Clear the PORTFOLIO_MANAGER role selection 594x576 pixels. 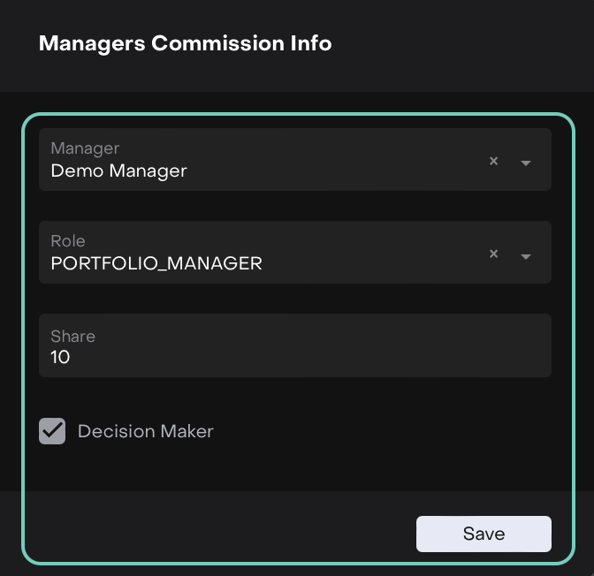coord(494,254)
